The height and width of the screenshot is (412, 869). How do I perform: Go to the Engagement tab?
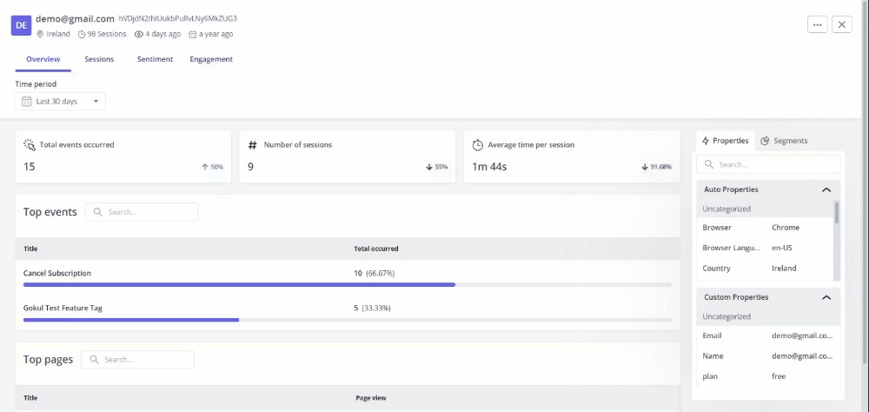[x=211, y=59]
